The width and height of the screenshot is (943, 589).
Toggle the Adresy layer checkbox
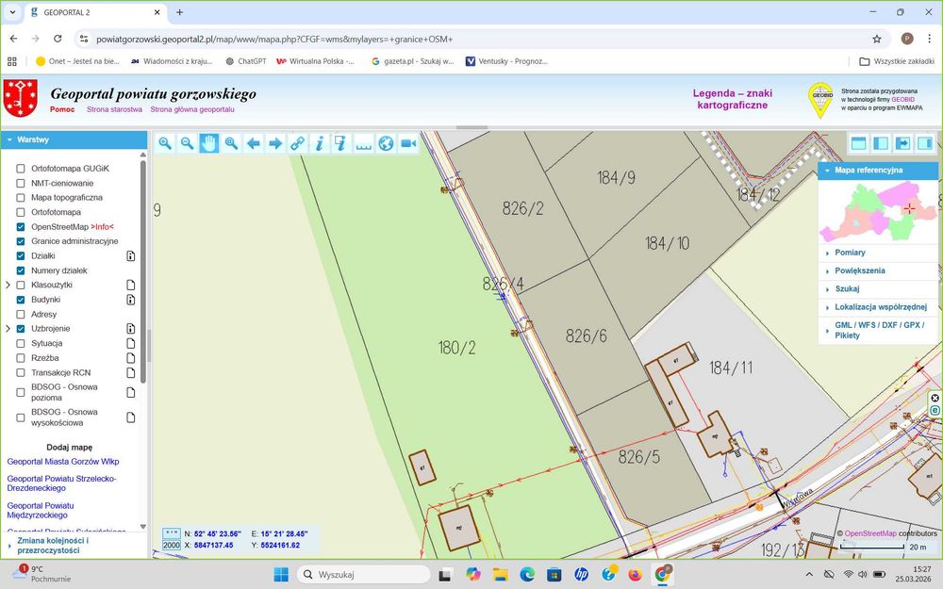click(21, 315)
